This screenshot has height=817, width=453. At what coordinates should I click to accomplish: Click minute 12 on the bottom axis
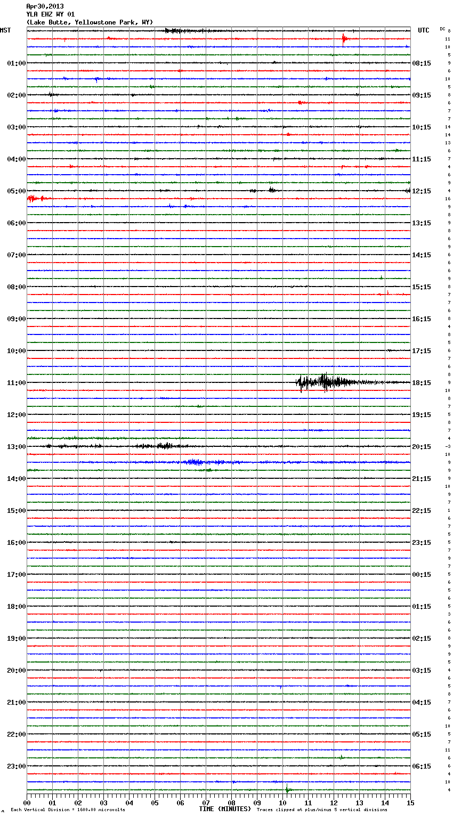click(334, 803)
